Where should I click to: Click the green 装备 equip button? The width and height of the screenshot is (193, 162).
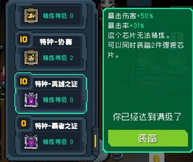[x=148, y=138]
